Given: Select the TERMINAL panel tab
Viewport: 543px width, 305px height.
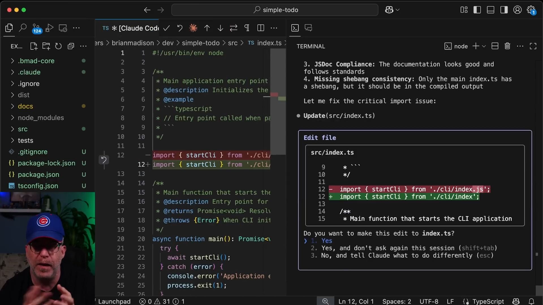Looking at the screenshot, I should click(x=311, y=46).
